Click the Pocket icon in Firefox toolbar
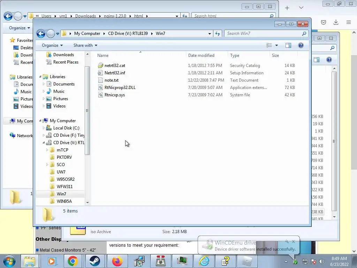 (324, 22)
